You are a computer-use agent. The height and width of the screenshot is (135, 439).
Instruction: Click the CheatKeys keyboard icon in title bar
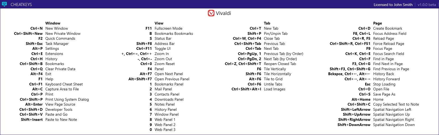tap(4, 4)
